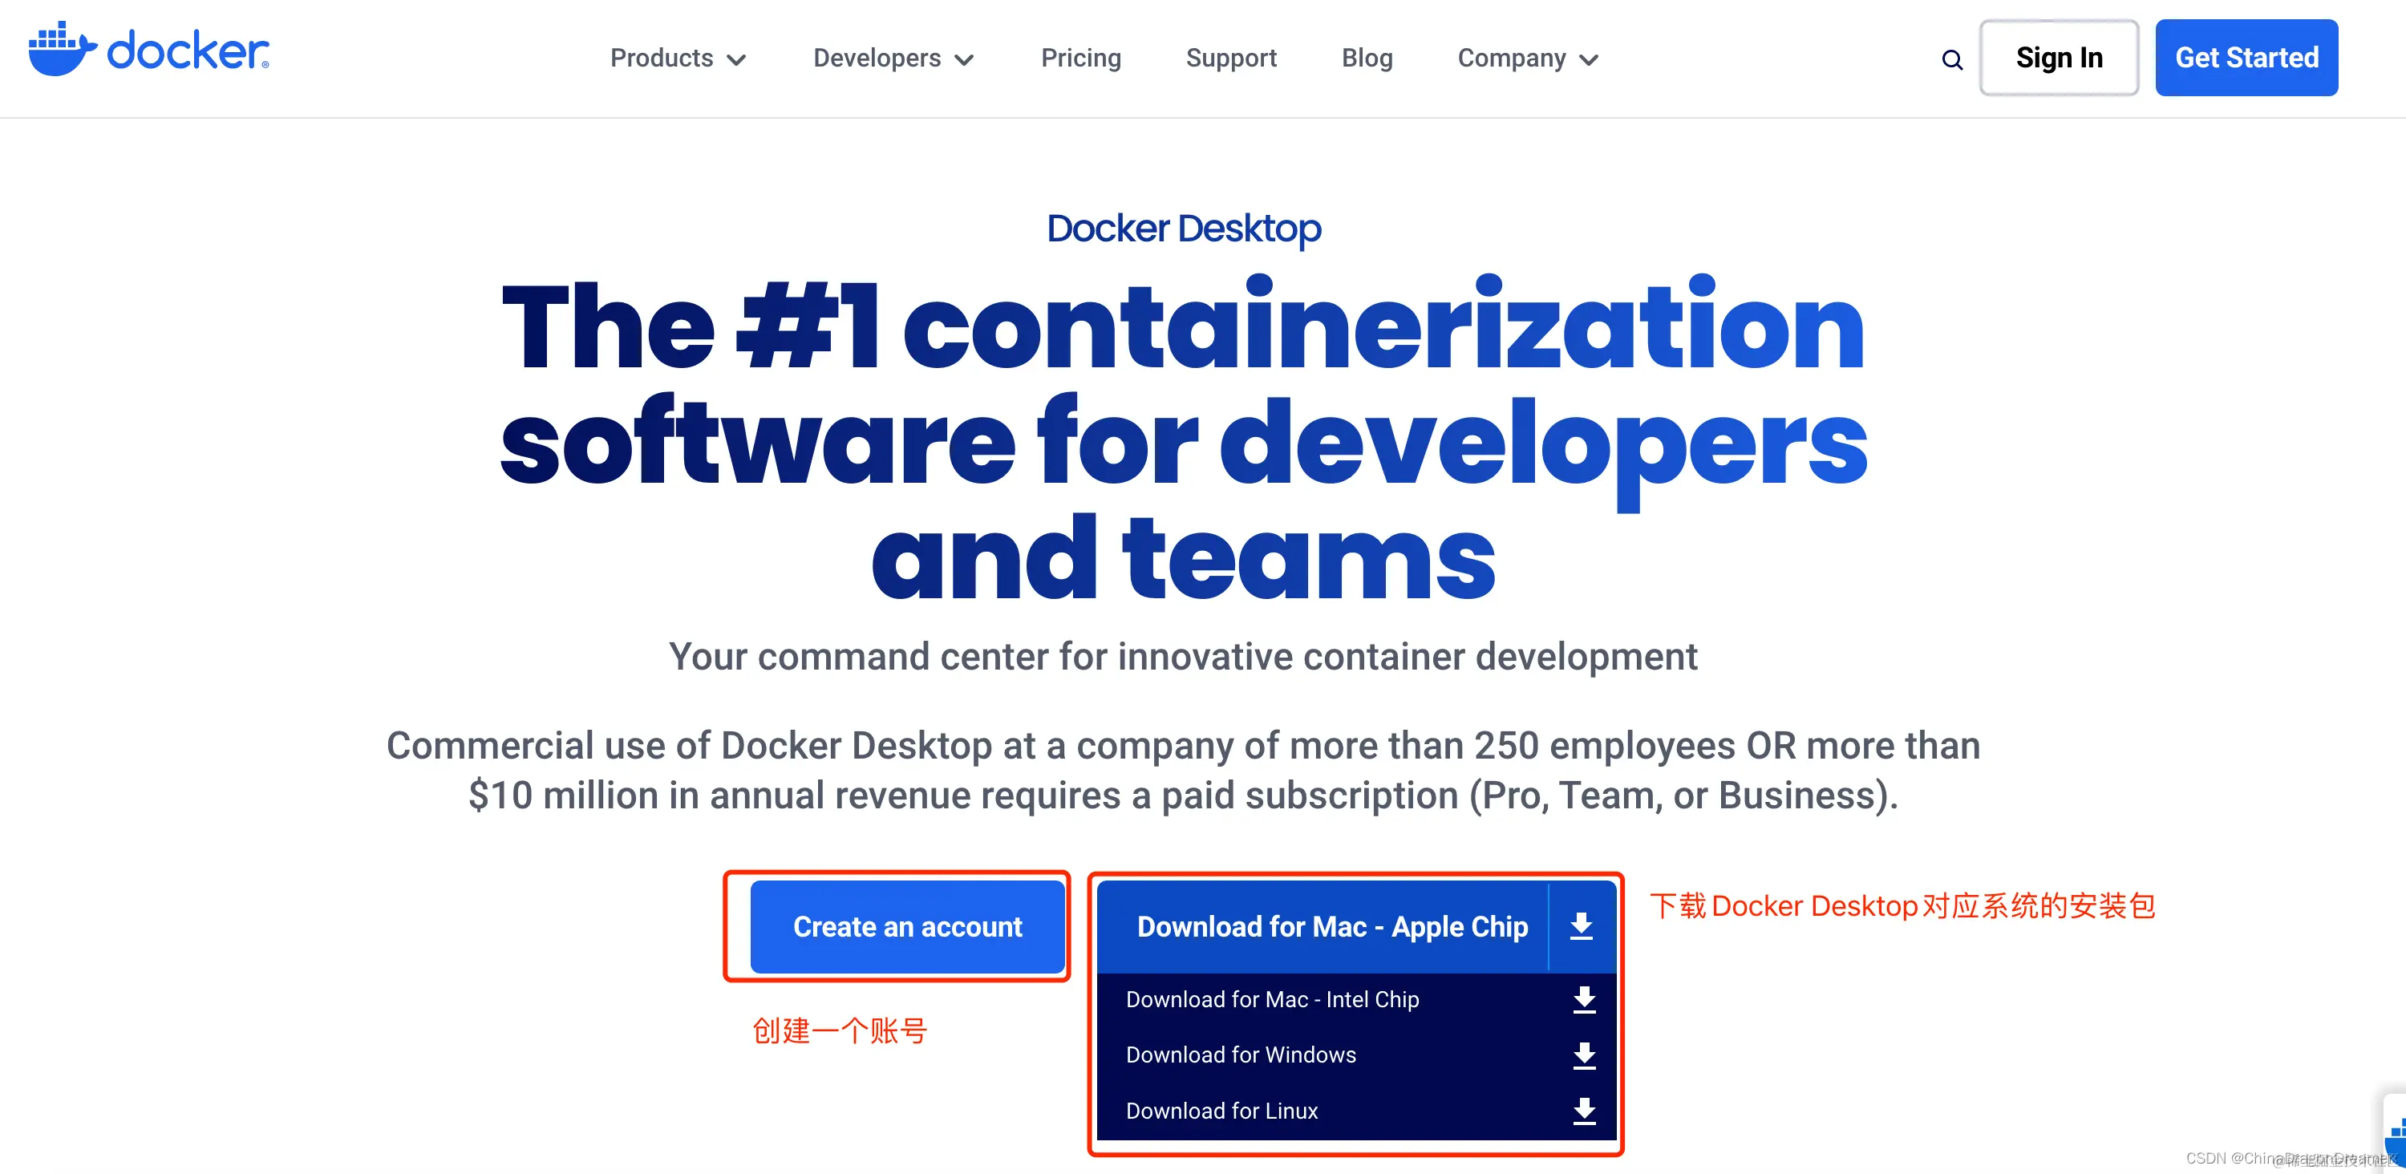
Task: Click the Windows download arrow icon
Action: tap(1583, 1055)
